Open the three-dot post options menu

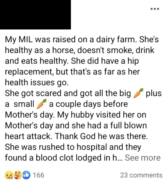155,9
